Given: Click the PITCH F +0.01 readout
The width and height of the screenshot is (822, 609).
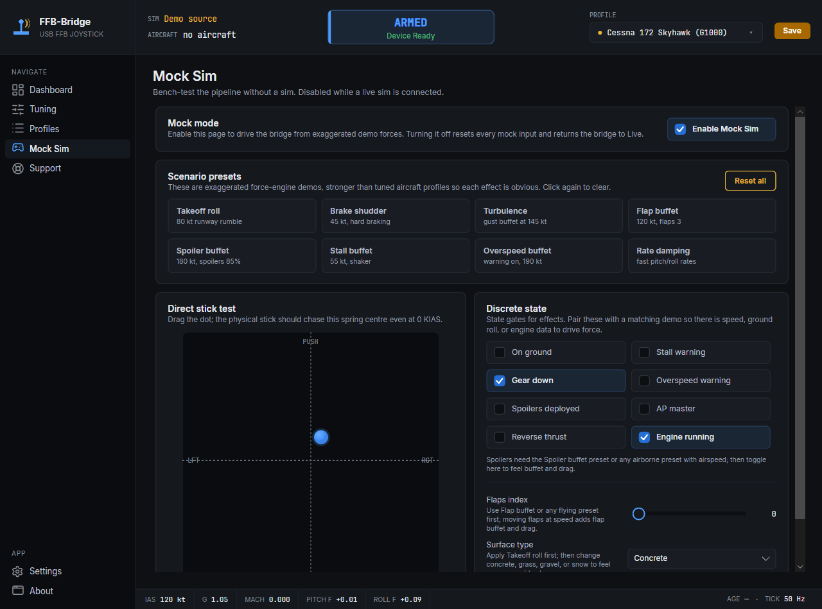Looking at the screenshot, I should pyautogui.click(x=332, y=599).
